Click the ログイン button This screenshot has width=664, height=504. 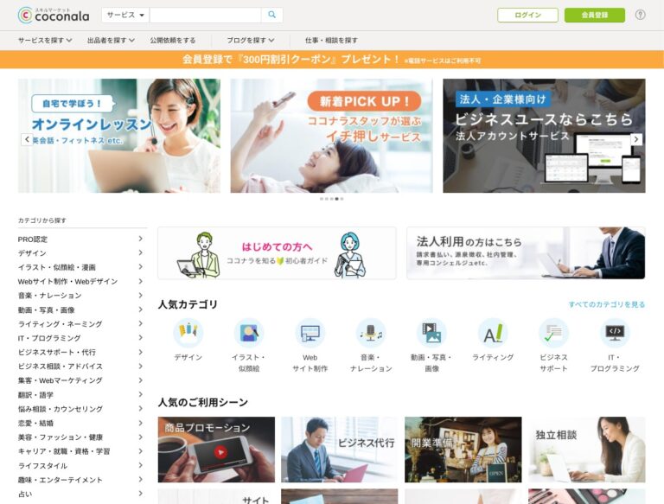(x=527, y=15)
